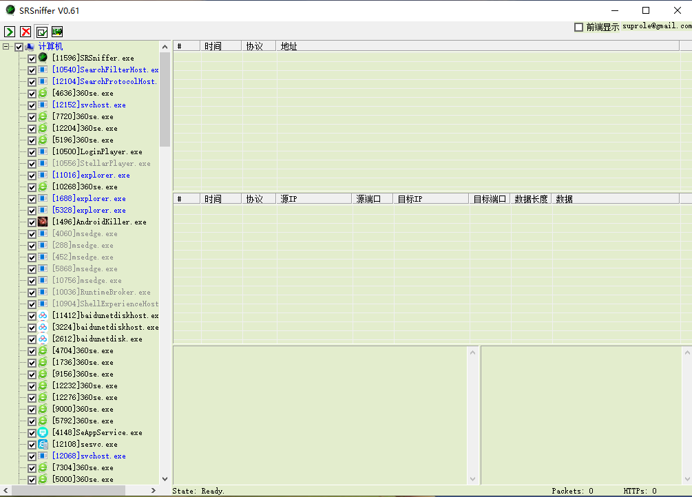
Task: Collapse the 计算机 tree node
Action: click(6, 46)
